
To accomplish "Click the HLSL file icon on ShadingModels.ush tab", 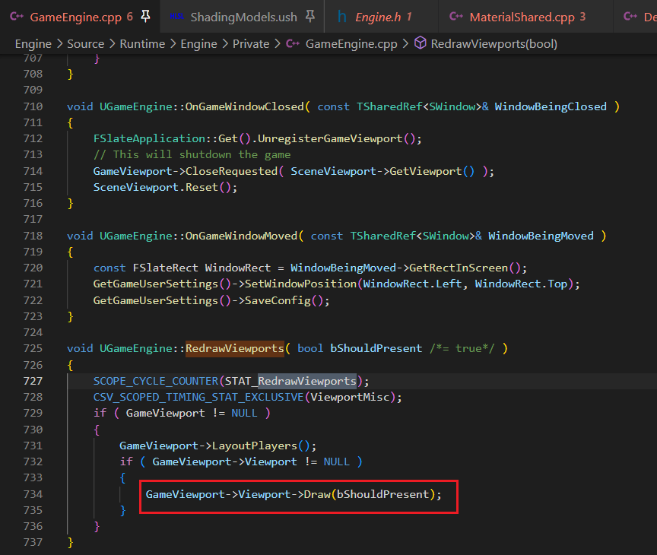I will click(176, 16).
